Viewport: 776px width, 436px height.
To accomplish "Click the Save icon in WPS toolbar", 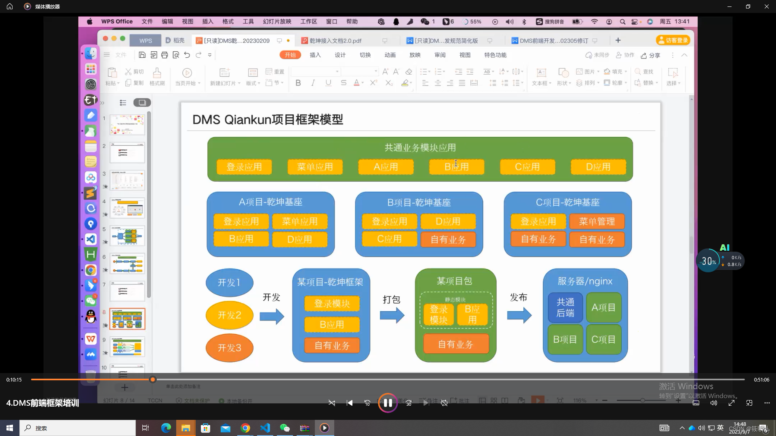I will coord(142,55).
